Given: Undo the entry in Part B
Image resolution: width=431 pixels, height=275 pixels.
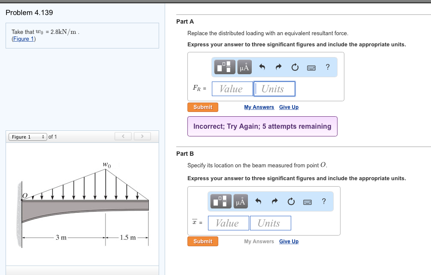Looking at the screenshot, I should pos(258,201).
